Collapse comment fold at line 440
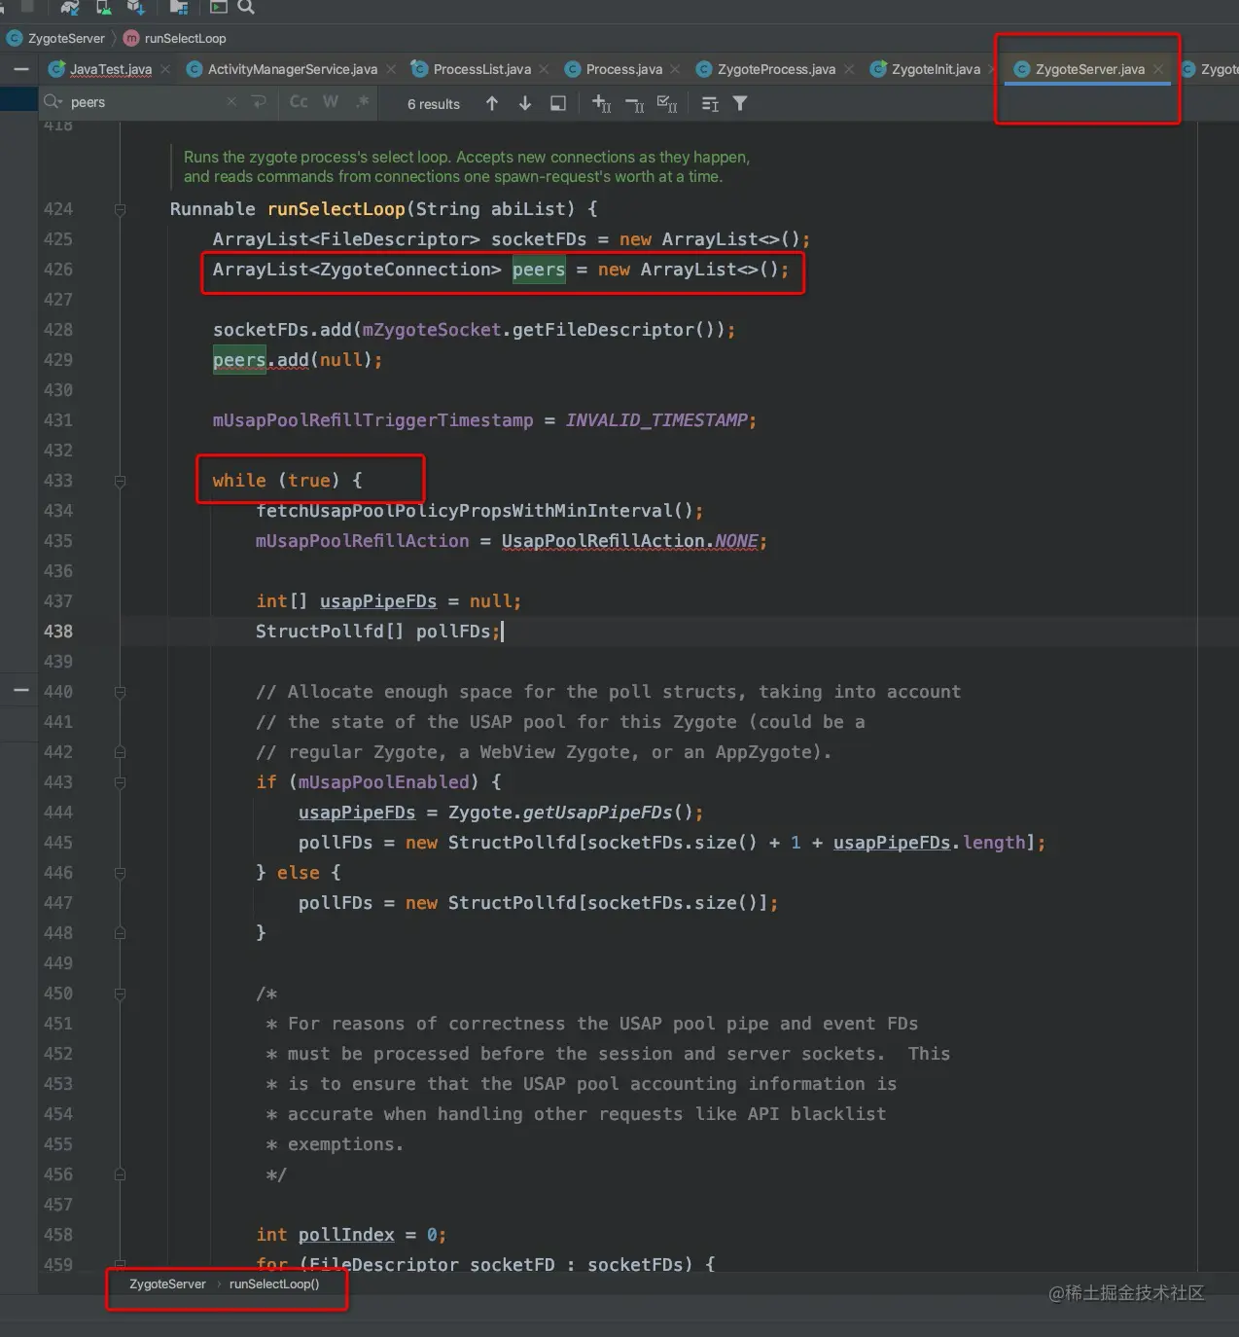 pos(120,692)
